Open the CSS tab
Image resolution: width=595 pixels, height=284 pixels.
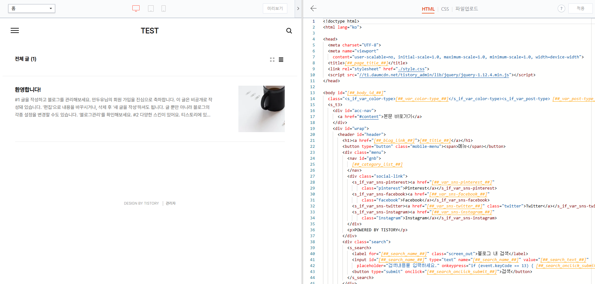click(445, 9)
